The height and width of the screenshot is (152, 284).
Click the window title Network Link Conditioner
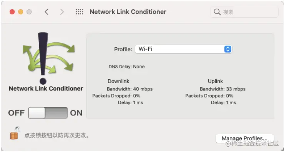[x=128, y=12]
